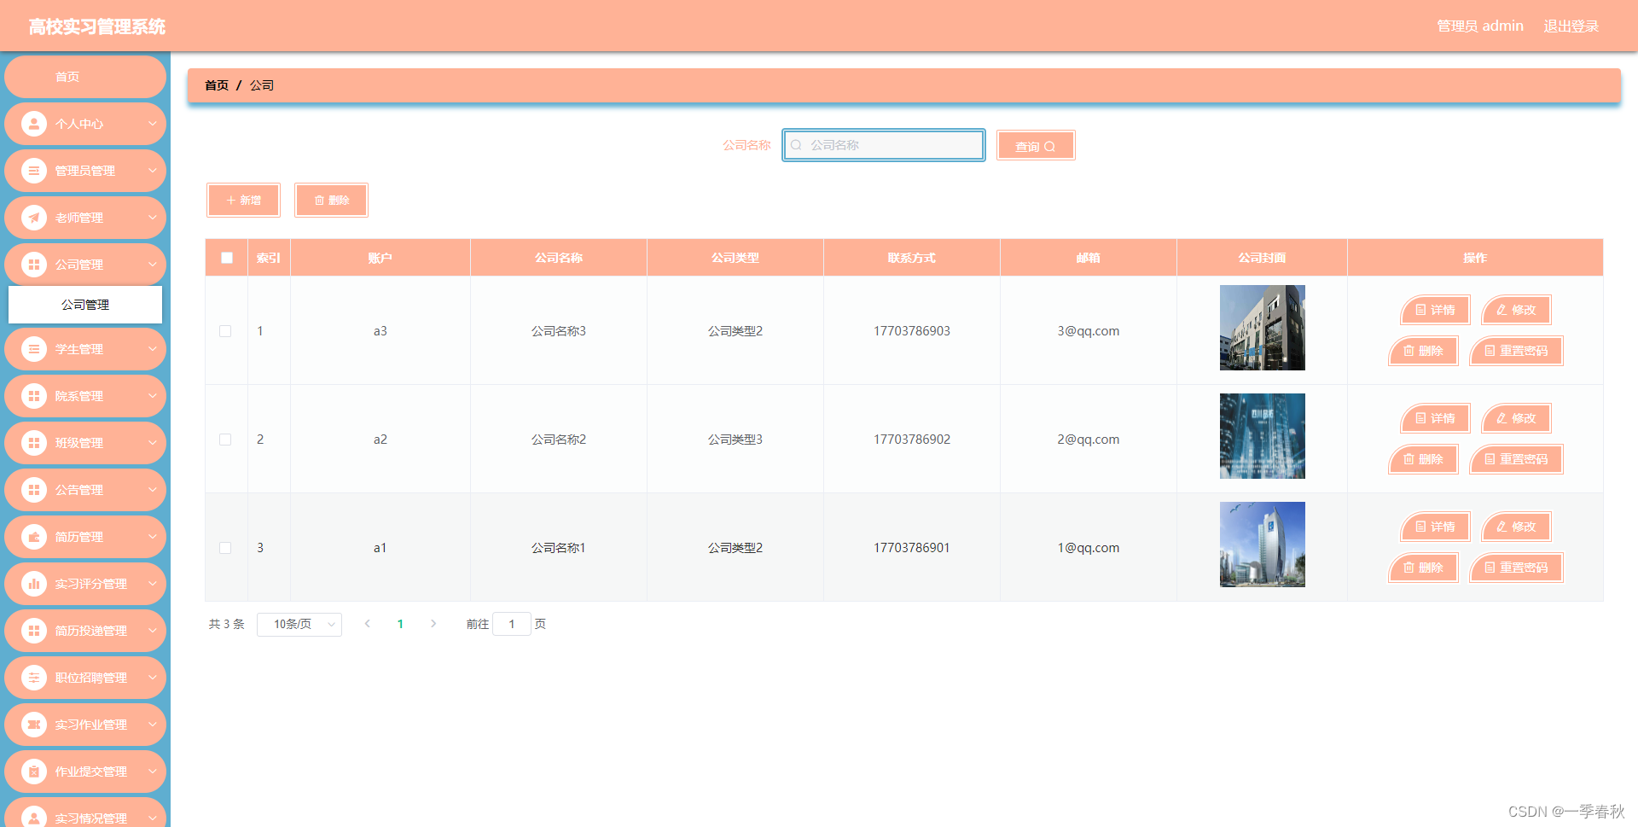Screen dimensions: 1638x827
Task: Check the select-all checkbox in table header
Action: (x=226, y=257)
